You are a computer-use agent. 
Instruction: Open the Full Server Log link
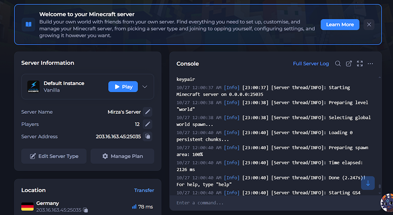click(x=311, y=64)
